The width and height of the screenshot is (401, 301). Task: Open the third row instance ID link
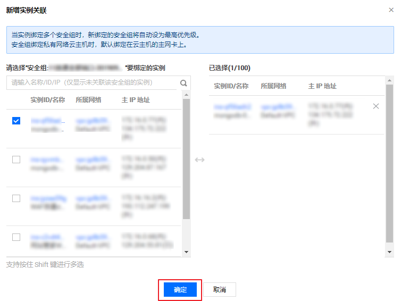48,198
